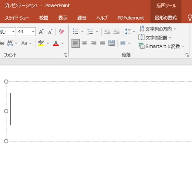
Task: Open 文字の配置 text alignment menu
Action: (155, 38)
